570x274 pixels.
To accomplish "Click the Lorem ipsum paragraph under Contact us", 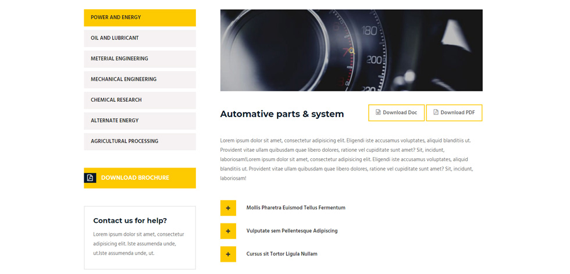I will [138, 244].
